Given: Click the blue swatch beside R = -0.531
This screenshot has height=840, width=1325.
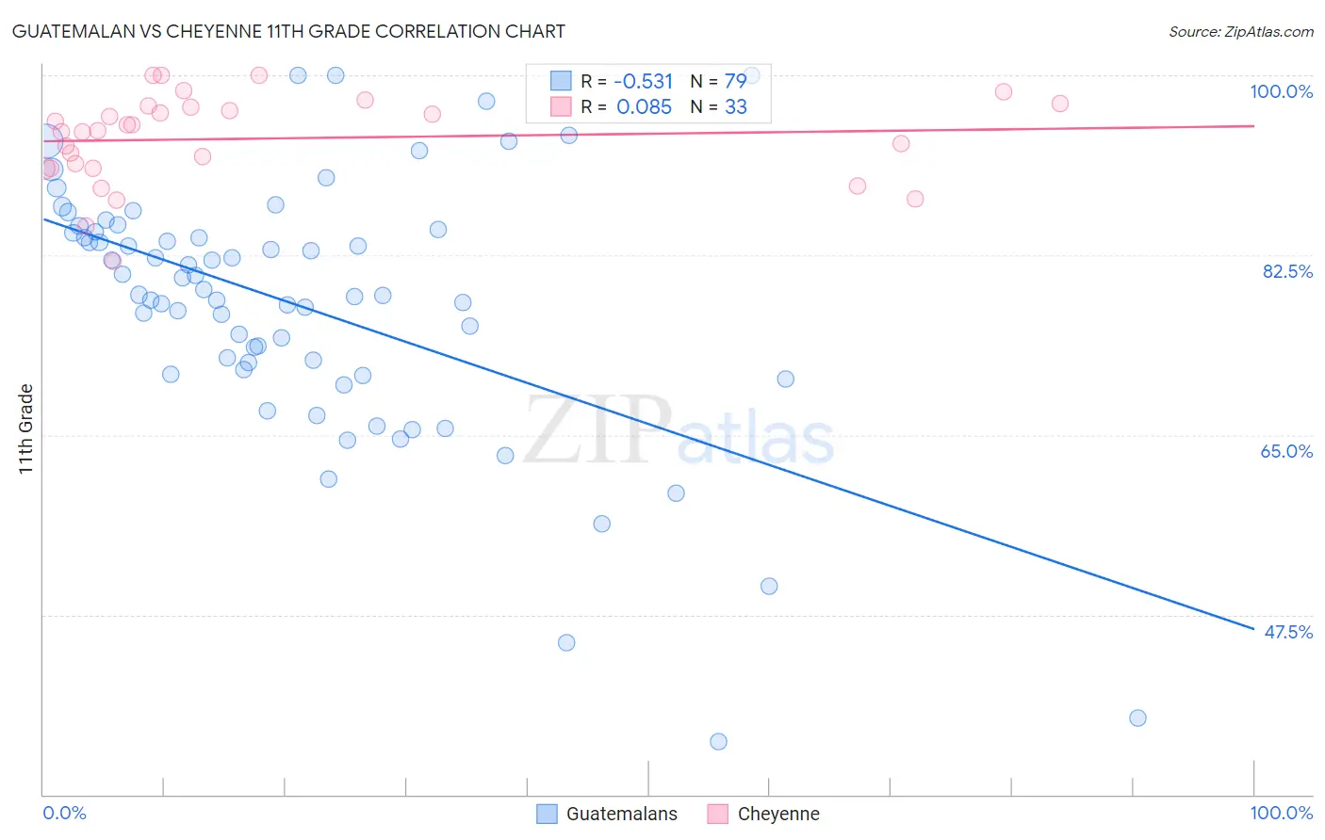Looking at the screenshot, I should [x=561, y=81].
